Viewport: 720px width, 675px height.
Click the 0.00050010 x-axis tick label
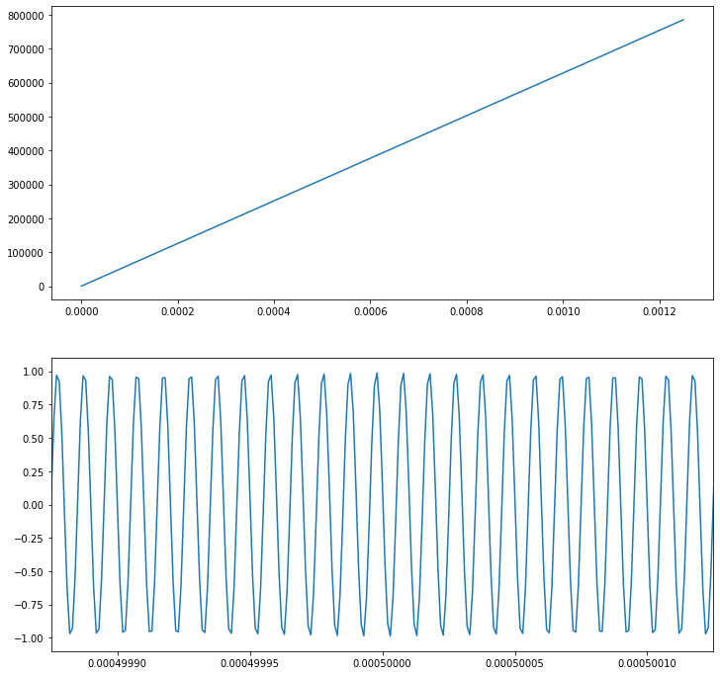(x=648, y=663)
